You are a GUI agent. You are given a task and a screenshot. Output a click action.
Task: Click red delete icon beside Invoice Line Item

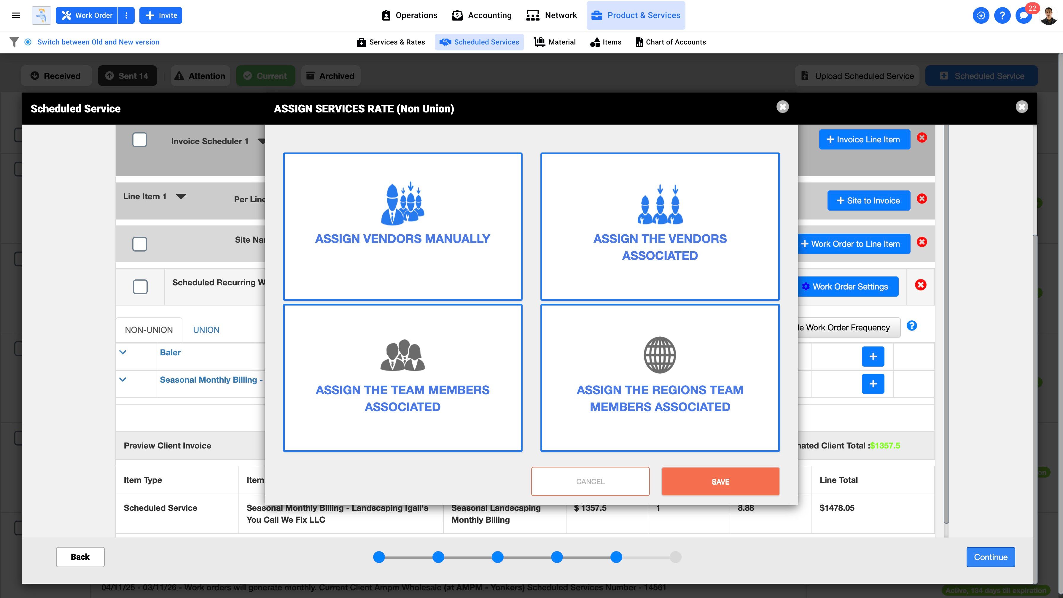pos(922,138)
